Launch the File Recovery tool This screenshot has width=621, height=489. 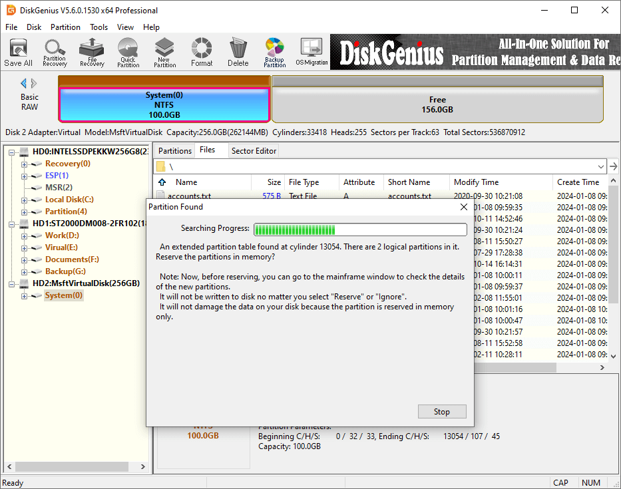92,53
